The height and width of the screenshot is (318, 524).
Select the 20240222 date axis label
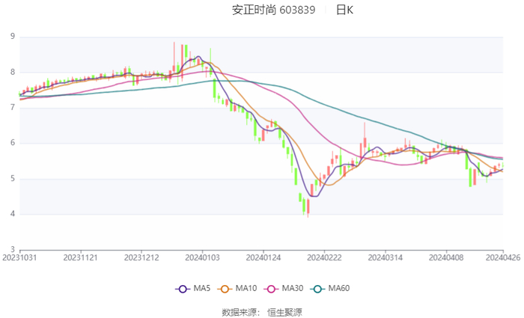(323, 257)
